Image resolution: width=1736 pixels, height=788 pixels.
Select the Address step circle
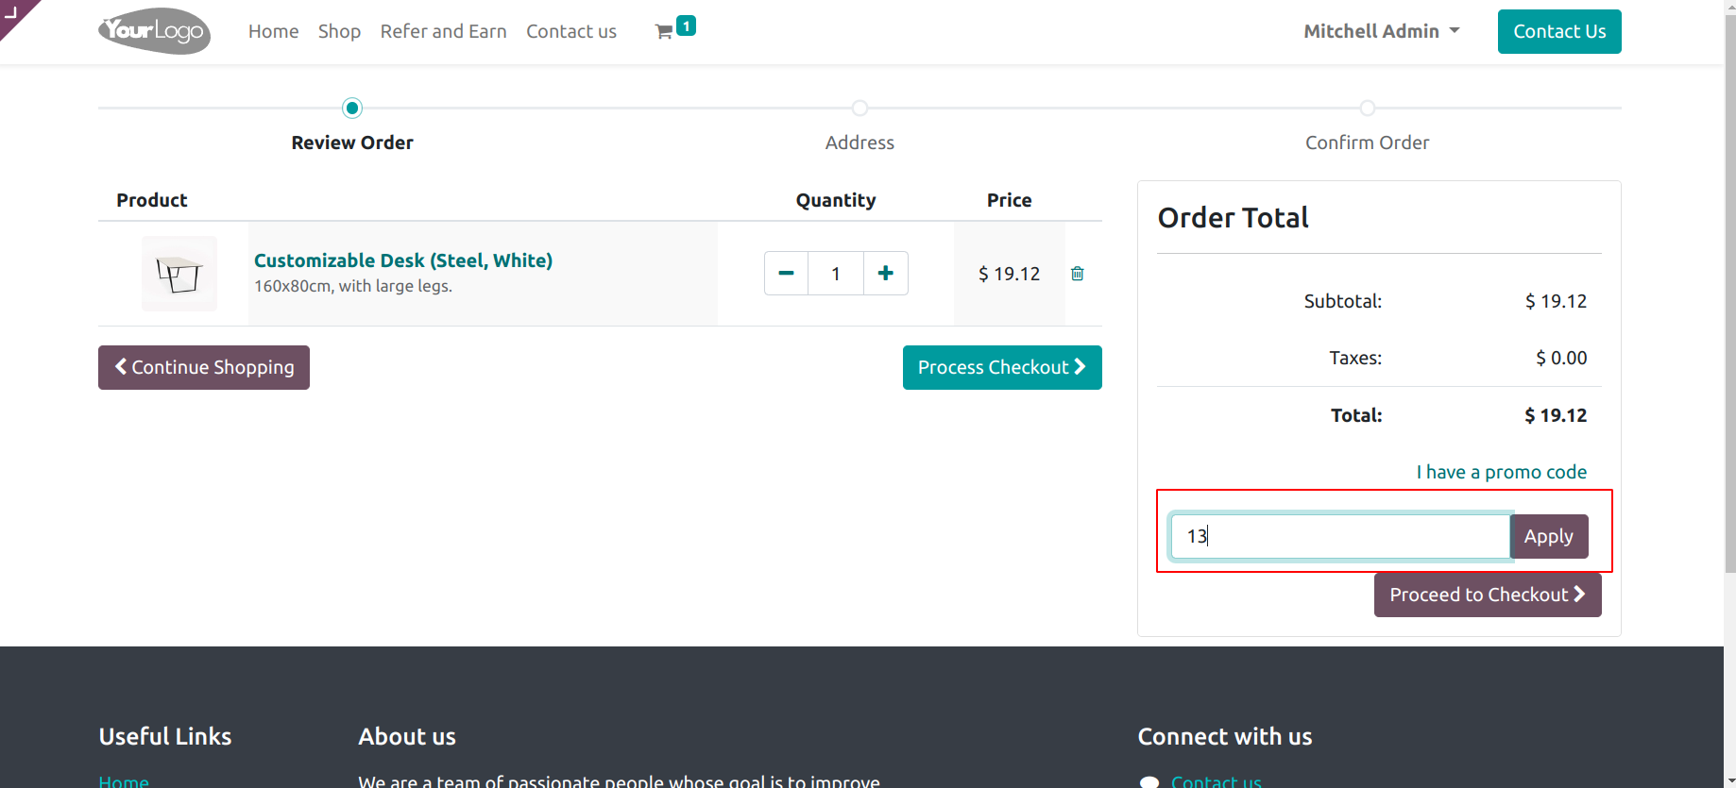859,109
